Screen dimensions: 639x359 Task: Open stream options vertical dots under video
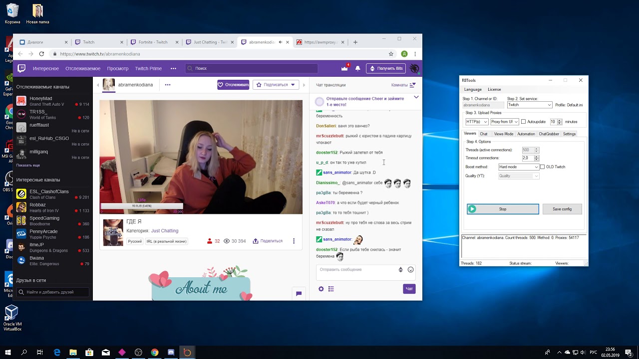pyautogui.click(x=294, y=241)
